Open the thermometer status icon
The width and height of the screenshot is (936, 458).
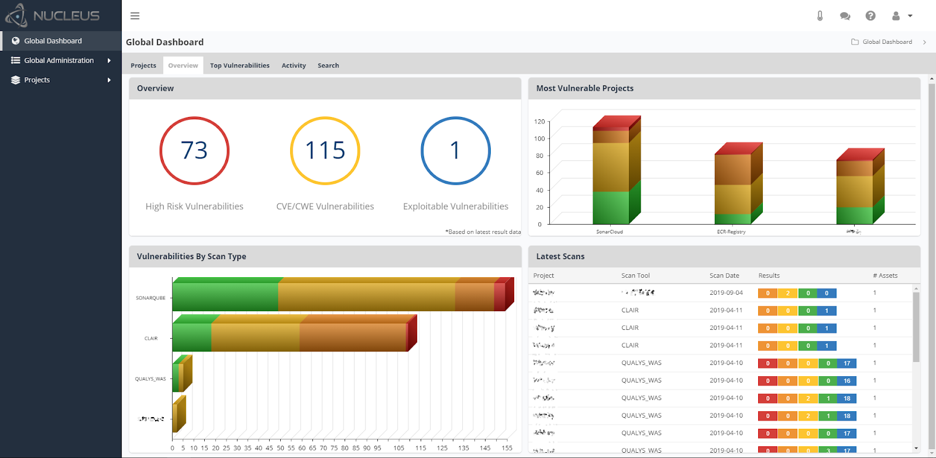point(820,16)
